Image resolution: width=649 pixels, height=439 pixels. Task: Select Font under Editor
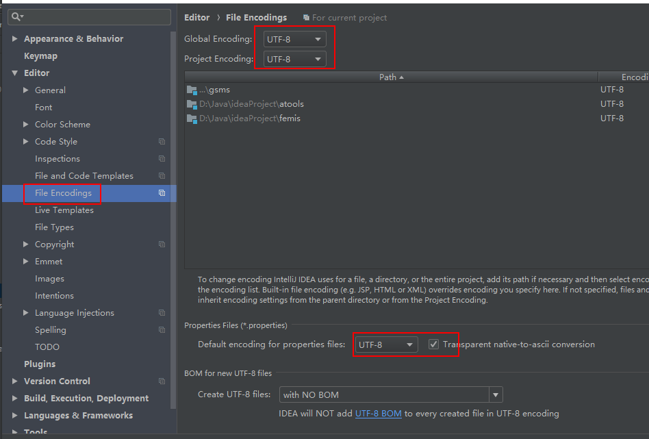click(x=43, y=108)
